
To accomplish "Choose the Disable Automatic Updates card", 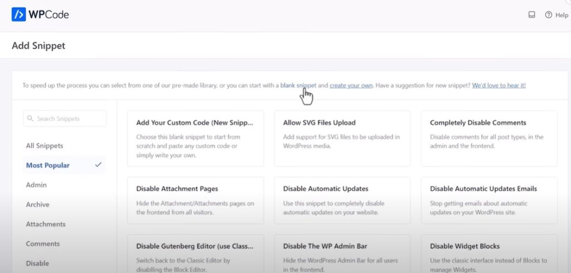I will click(342, 200).
